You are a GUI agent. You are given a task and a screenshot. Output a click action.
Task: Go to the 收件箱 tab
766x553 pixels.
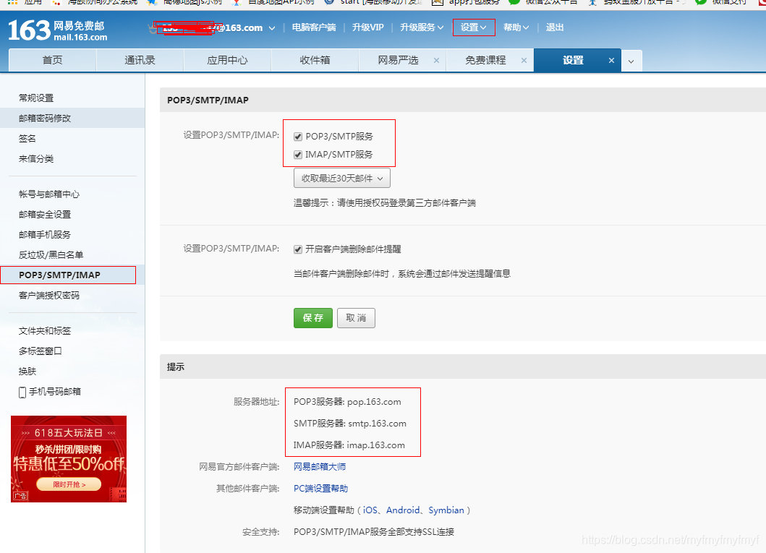315,60
